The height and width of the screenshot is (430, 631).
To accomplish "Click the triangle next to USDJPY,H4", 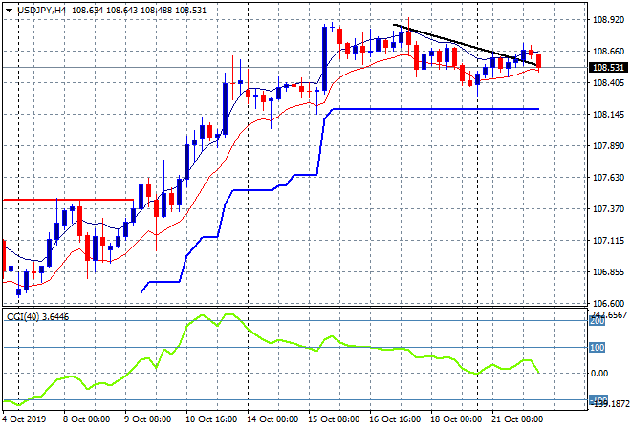I will pos(9,11).
